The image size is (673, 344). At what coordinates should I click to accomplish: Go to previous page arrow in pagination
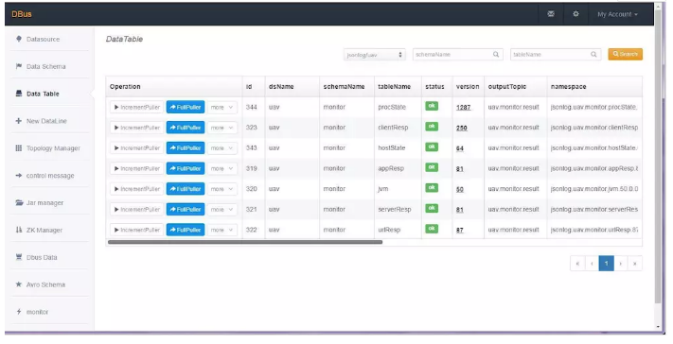click(x=592, y=264)
